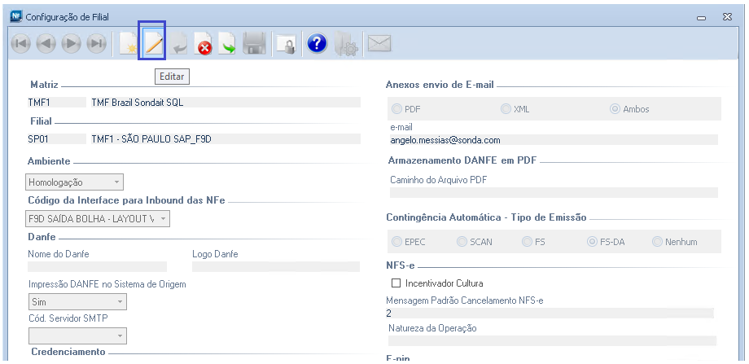Click the padlock document icon
Image resolution: width=749 pixels, height=364 pixels.
pos(286,45)
